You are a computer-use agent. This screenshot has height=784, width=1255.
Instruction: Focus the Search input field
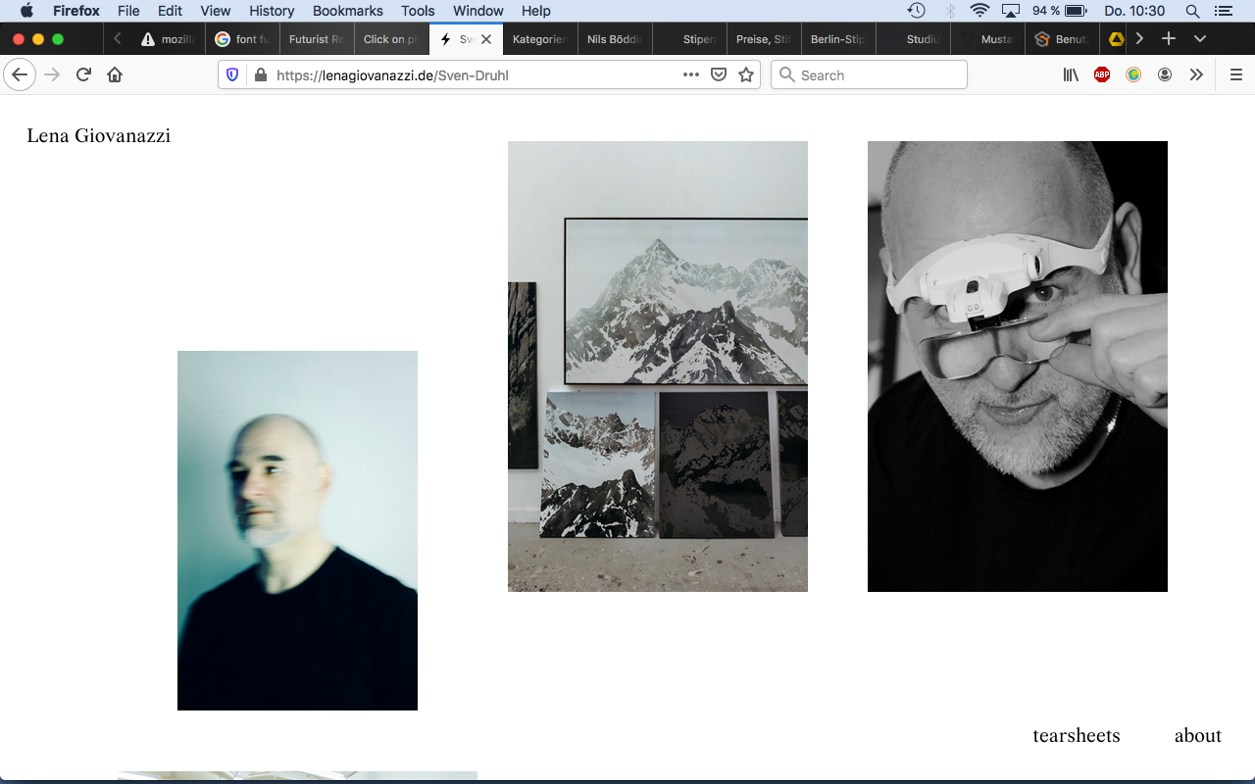[879, 74]
